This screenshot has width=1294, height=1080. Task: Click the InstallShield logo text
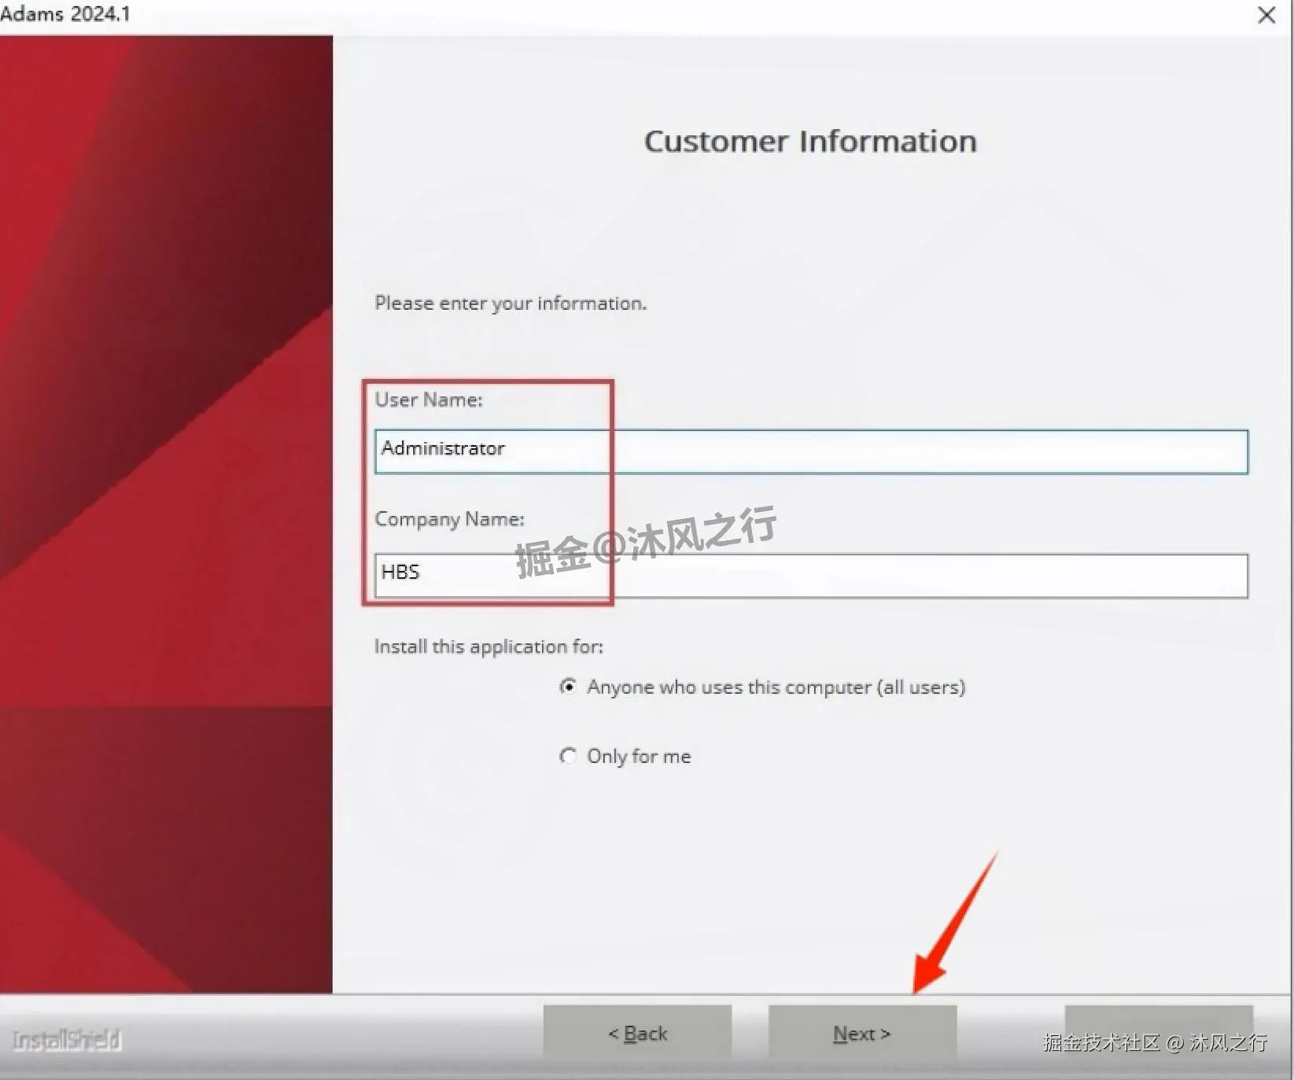[x=67, y=1041]
